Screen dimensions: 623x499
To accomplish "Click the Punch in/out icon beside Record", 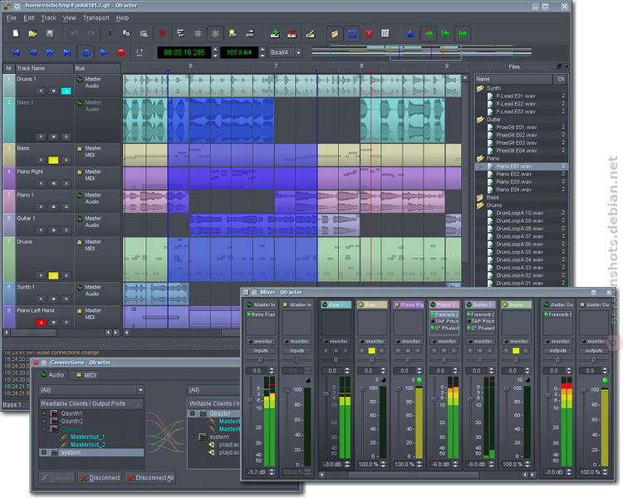I will 140,52.
